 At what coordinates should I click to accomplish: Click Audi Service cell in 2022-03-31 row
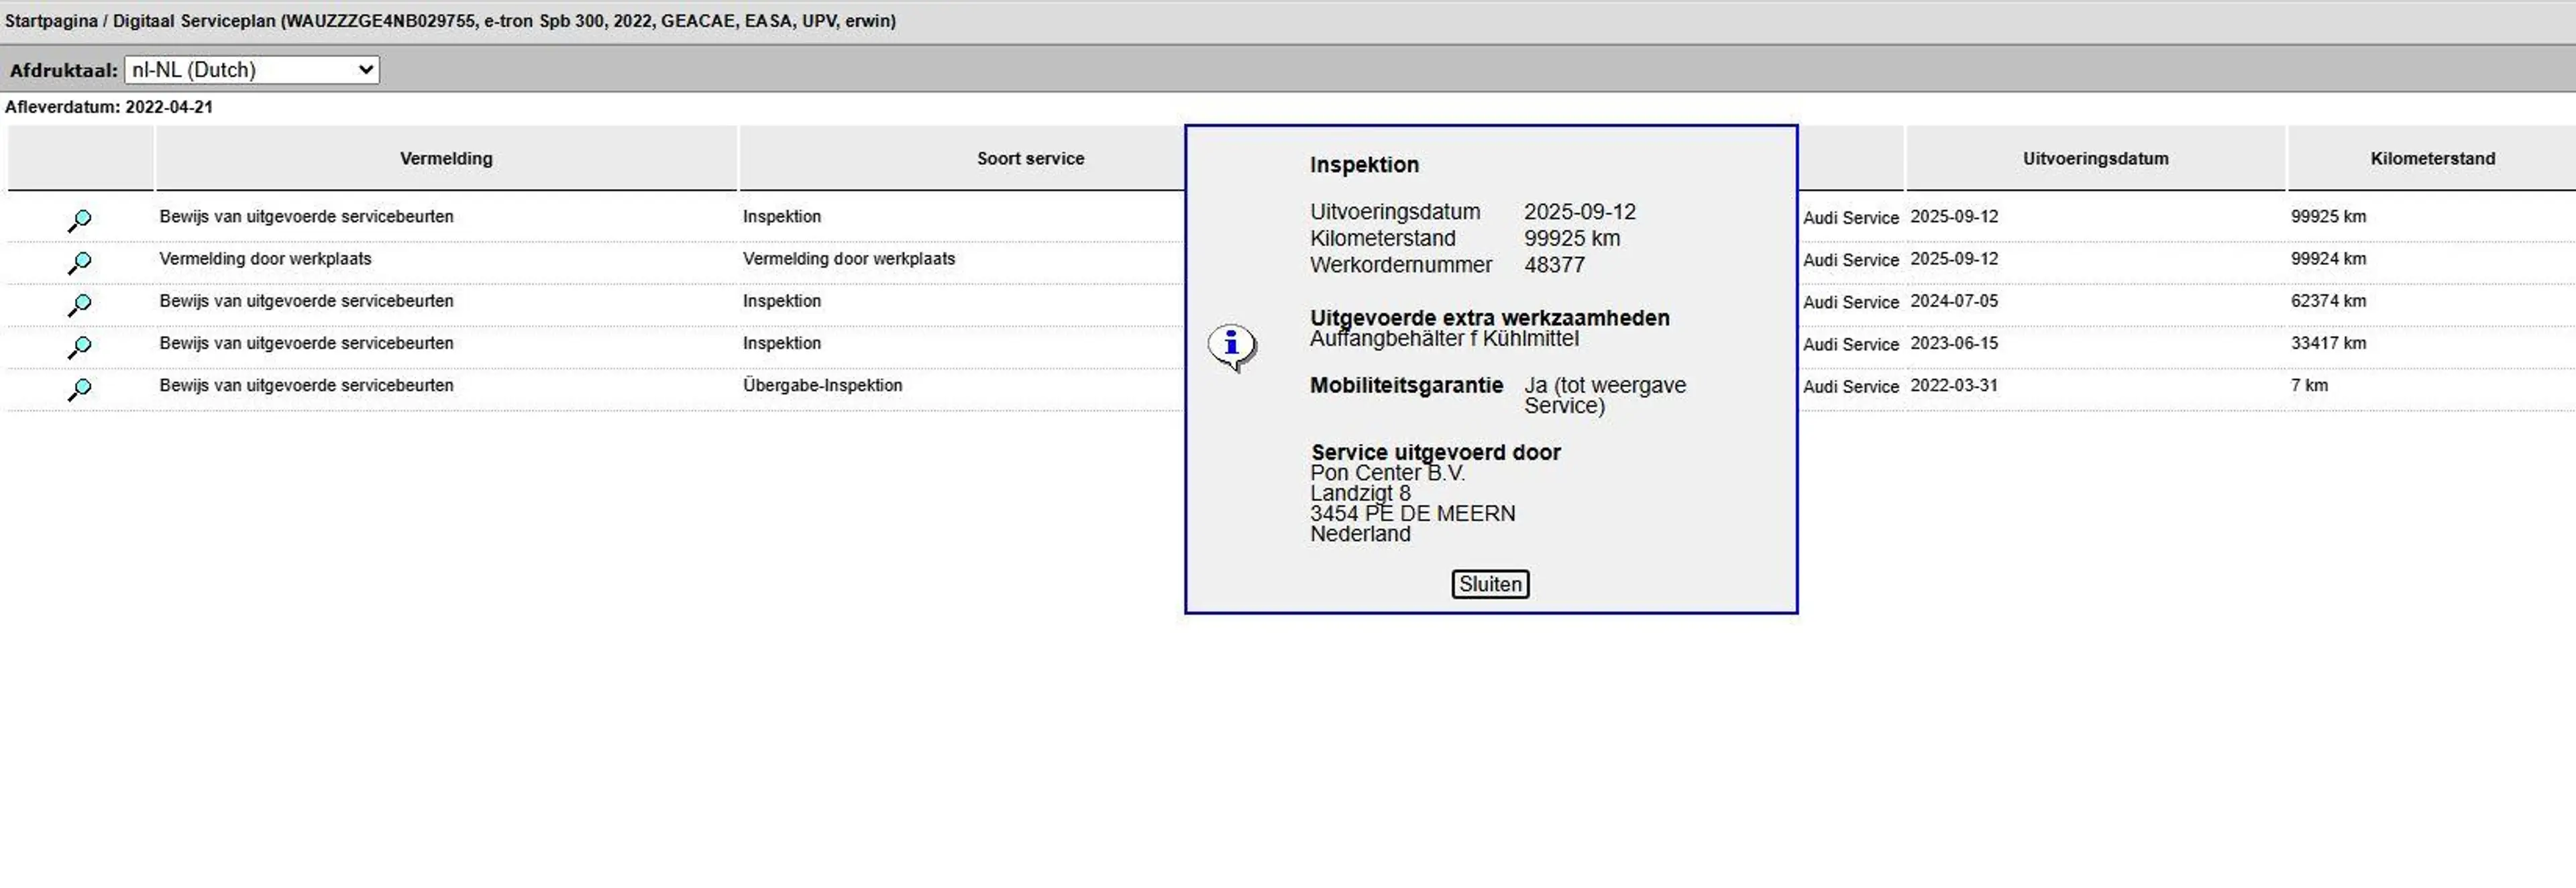(x=1850, y=386)
